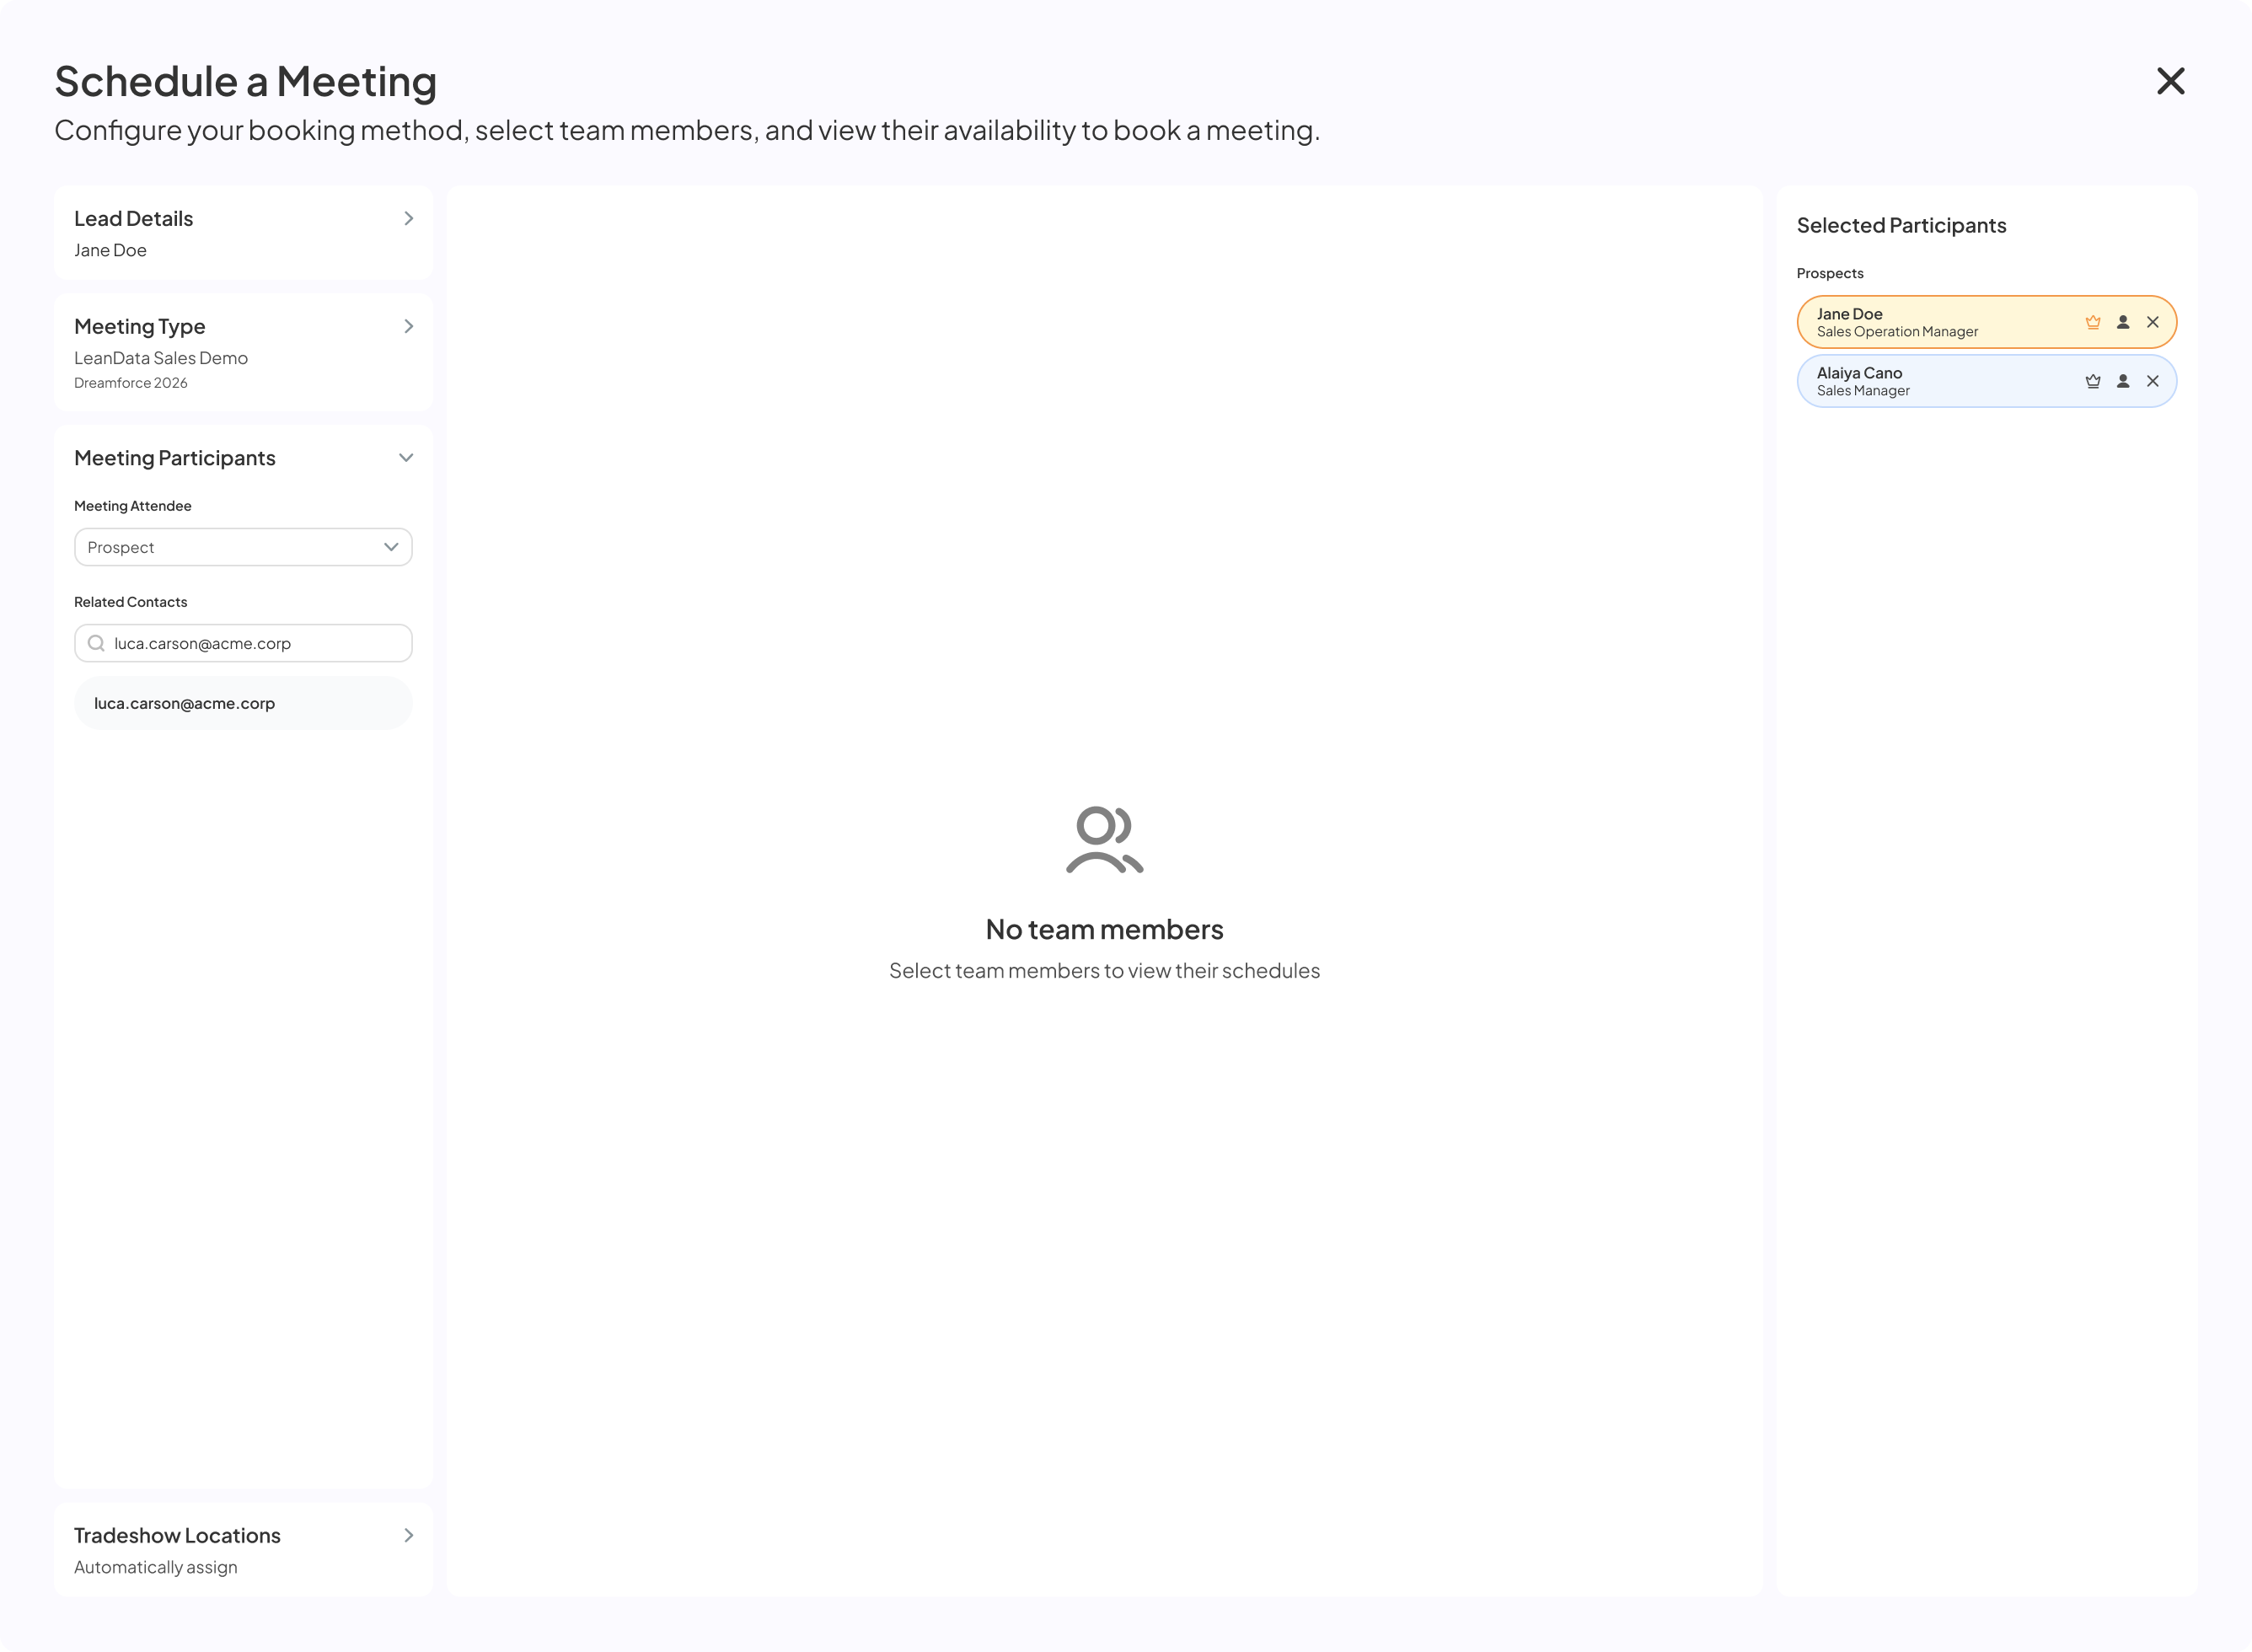
Task: Click the Meeting Participants heading
Action: pyautogui.click(x=174, y=458)
